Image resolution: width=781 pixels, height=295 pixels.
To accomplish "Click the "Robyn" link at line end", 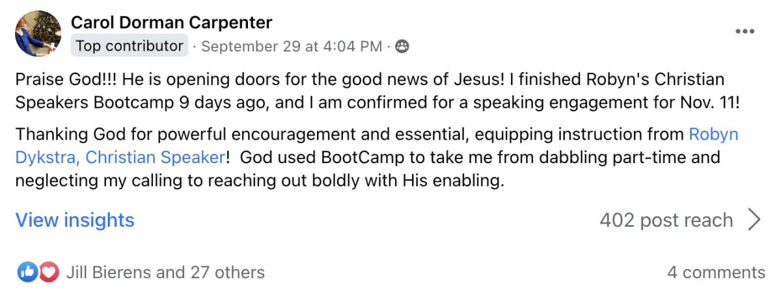I will [713, 135].
